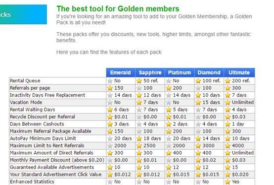Click the Ultimate 200 ref. cell value

pos(241,81)
